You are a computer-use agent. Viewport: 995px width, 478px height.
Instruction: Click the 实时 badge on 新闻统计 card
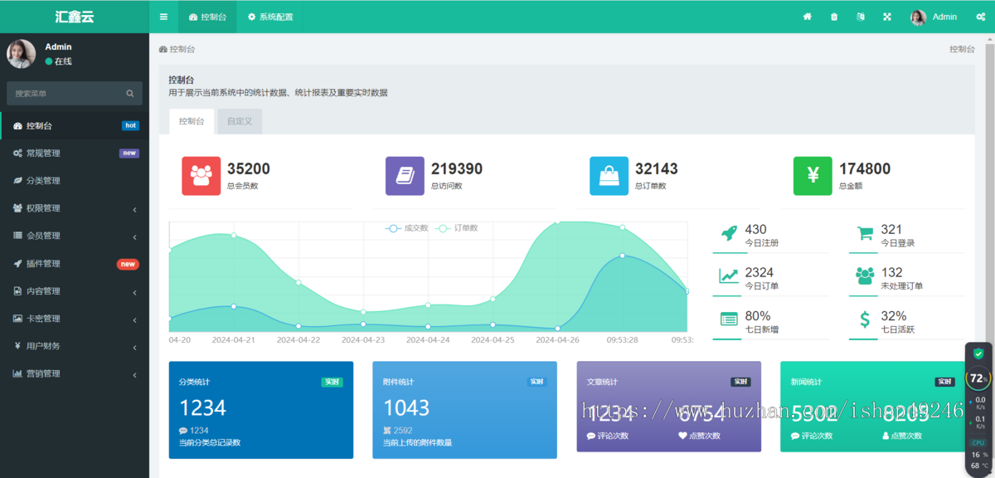[x=944, y=382]
